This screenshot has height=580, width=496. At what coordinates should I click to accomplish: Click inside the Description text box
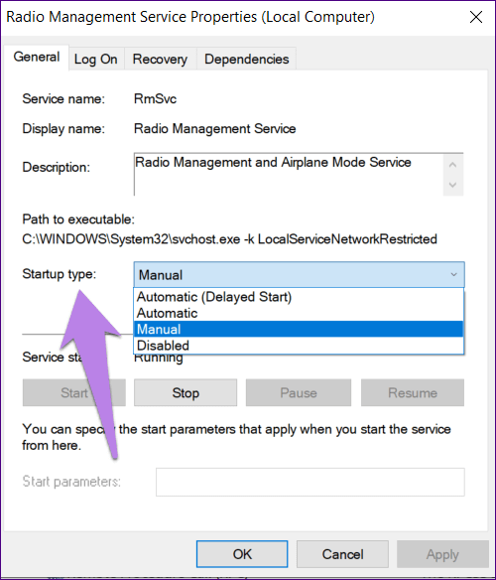tap(289, 174)
